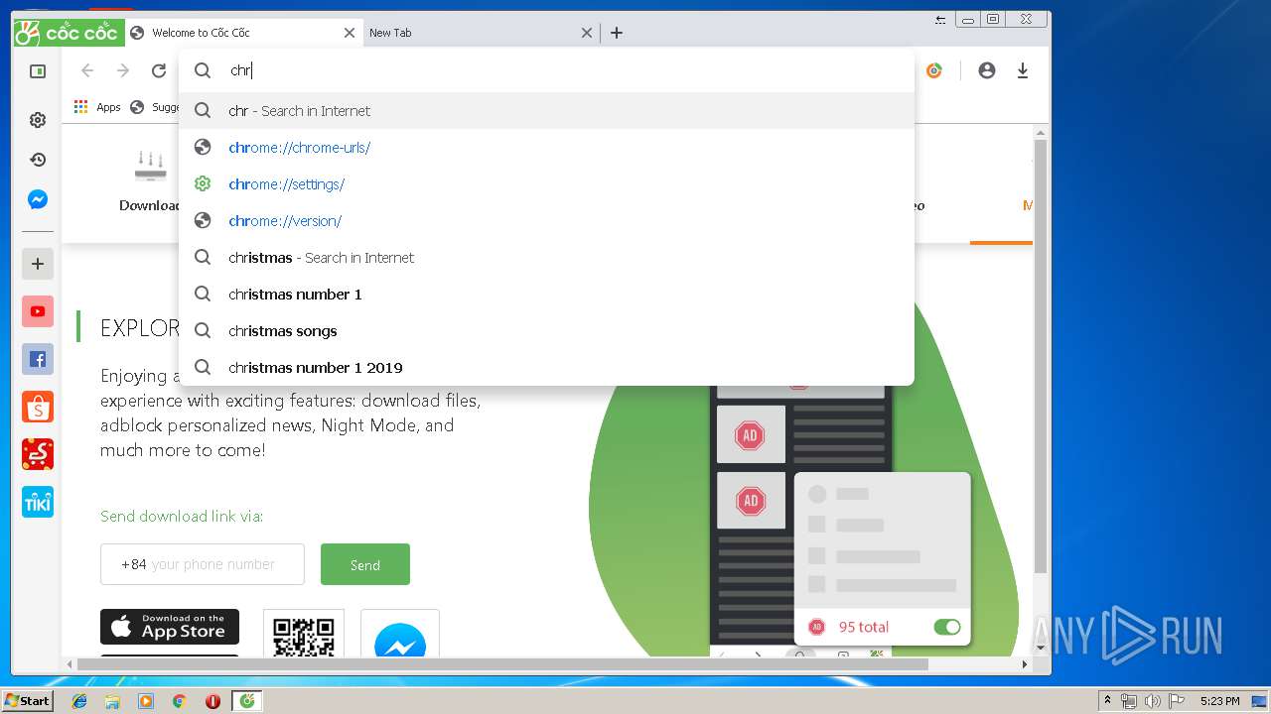Choose 'christmas number 1 2019' suggestion
1271x714 pixels.
click(546, 368)
